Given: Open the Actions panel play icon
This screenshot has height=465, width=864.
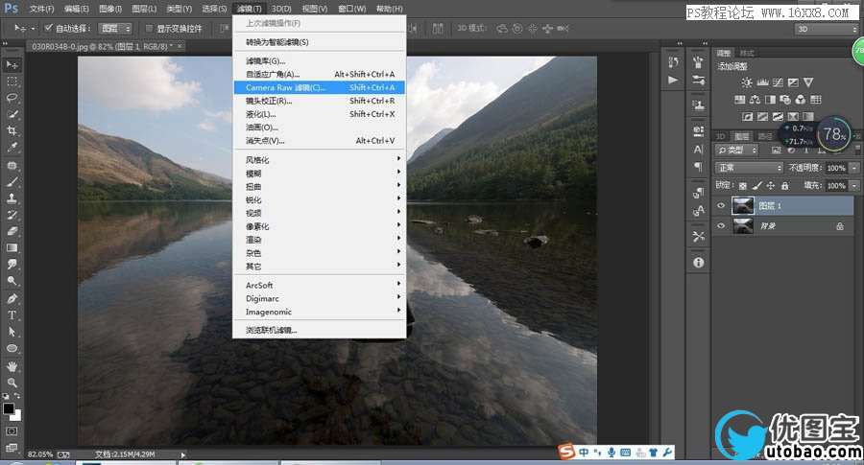Looking at the screenshot, I should (673, 81).
